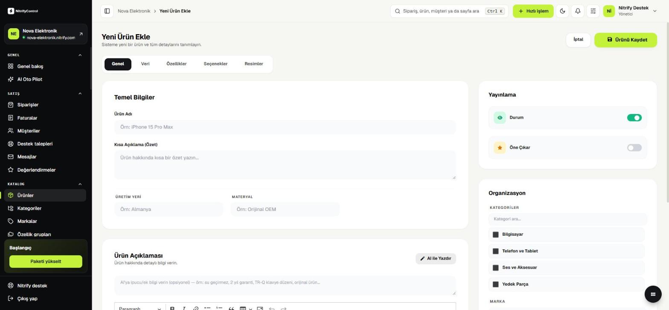This screenshot has width=669, height=310.
Task: Open Siparişler in the sidebar
Action: pos(46,105)
